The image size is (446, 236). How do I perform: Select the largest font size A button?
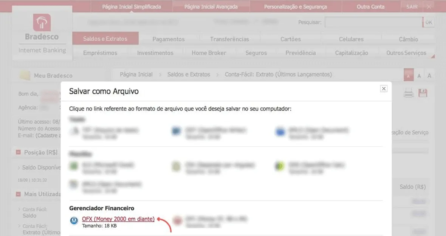(429, 76)
